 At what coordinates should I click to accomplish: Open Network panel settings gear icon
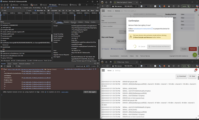coord(97,8)
